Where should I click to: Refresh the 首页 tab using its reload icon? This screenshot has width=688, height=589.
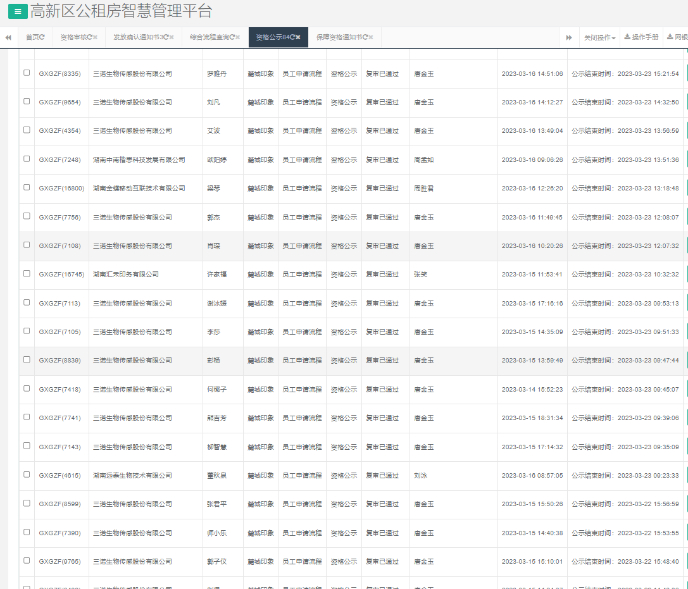(x=42, y=37)
